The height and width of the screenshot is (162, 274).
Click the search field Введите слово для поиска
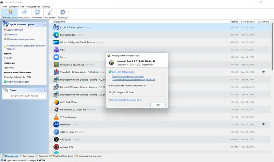[x=24, y=96]
